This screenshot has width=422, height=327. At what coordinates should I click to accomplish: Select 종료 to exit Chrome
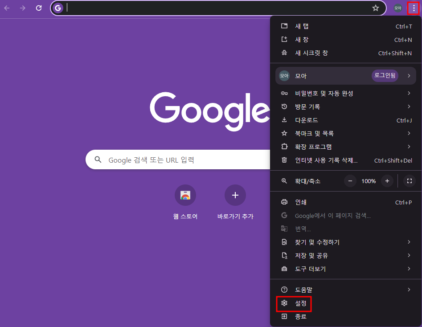tap(346, 316)
